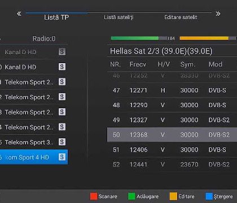Click the blue Ștergere color button
This screenshot has height=203, width=237.
[209, 196]
